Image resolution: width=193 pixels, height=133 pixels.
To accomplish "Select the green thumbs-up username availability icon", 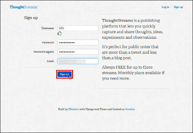I will [x=60, y=33].
